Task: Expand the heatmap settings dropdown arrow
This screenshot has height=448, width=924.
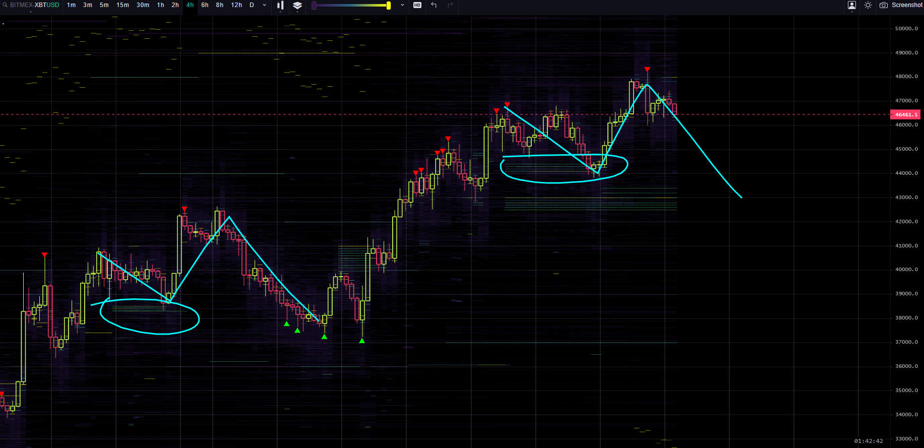Action: pos(402,5)
